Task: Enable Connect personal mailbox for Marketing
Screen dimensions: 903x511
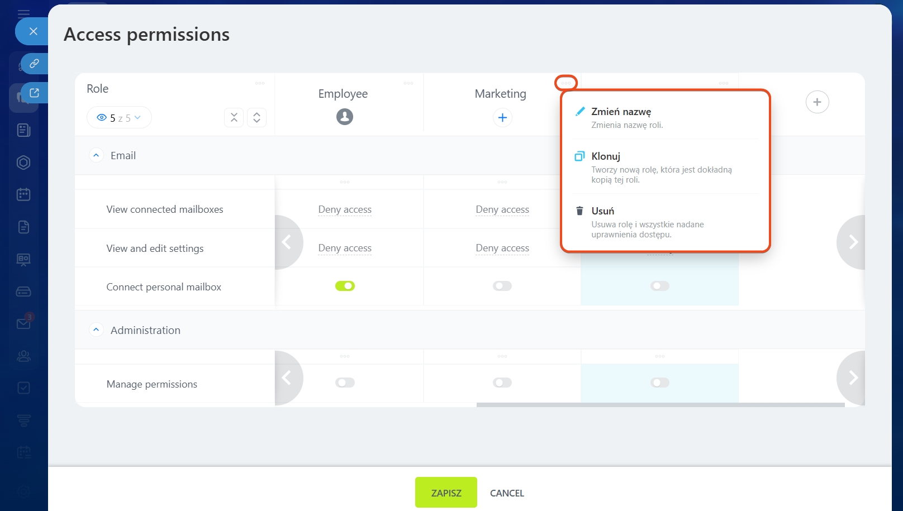Action: [x=502, y=286]
